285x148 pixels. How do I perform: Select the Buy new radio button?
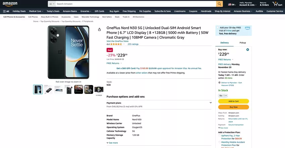(x=247, y=50)
